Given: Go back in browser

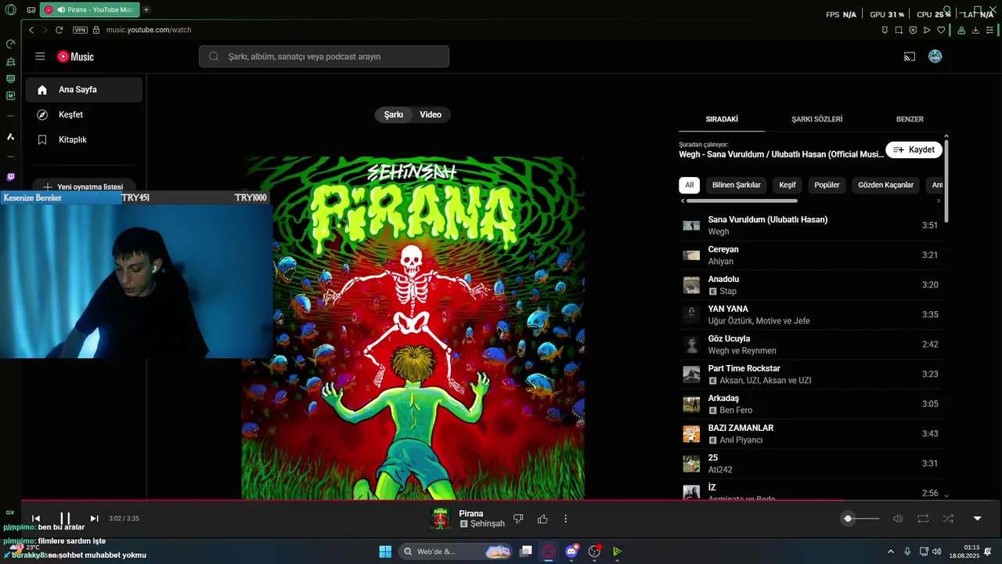Looking at the screenshot, I should point(31,30).
